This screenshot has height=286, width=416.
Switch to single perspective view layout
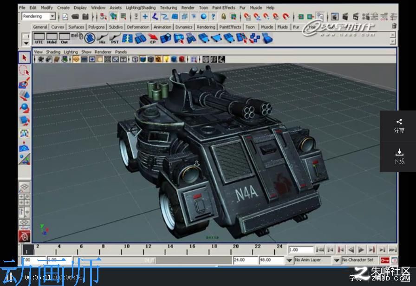(24, 187)
